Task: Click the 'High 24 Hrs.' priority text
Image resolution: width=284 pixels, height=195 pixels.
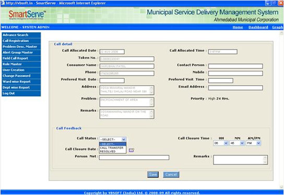Action: 218,99
